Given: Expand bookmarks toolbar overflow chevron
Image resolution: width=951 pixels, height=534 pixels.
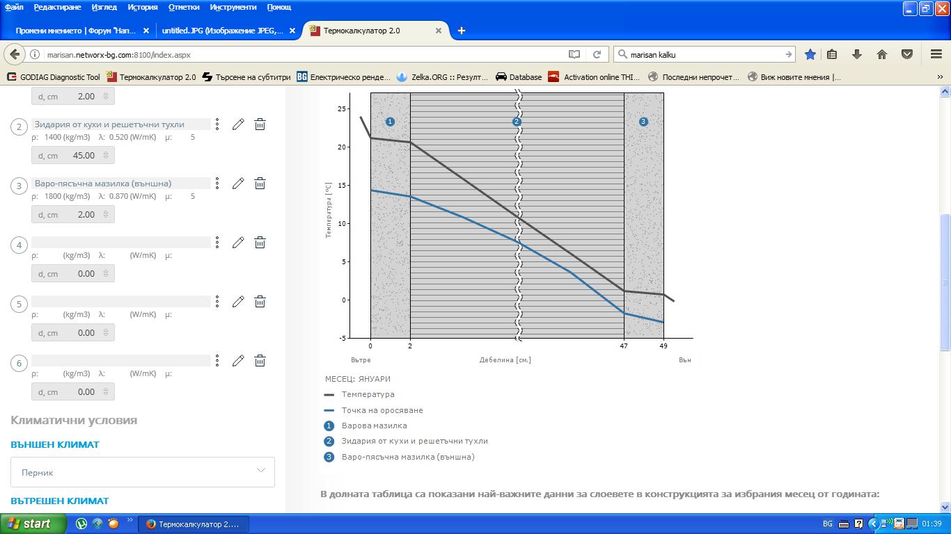Looking at the screenshot, I should (x=940, y=77).
